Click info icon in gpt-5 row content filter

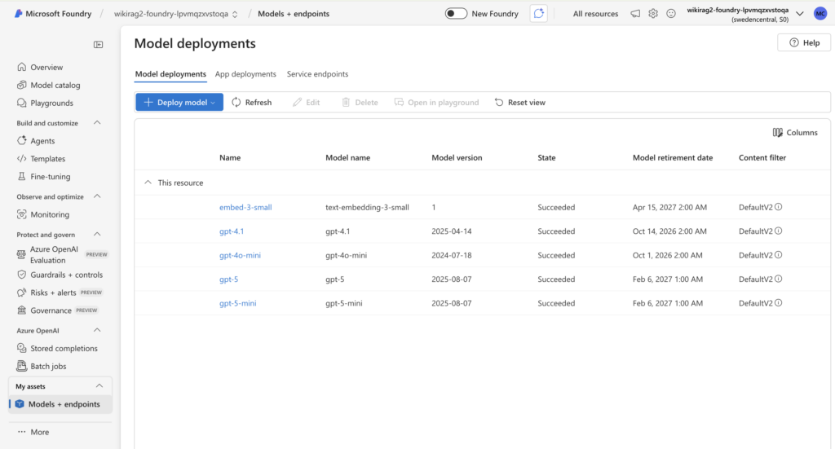pos(779,279)
